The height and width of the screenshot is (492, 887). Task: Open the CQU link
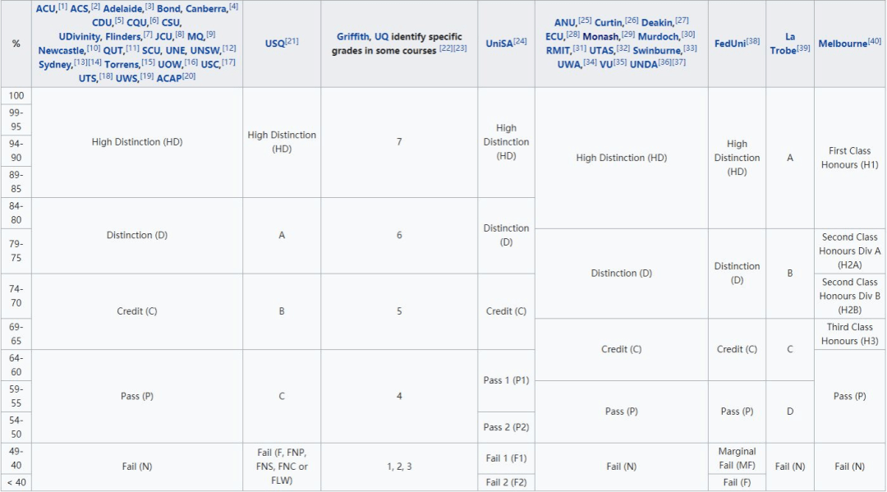point(137,23)
